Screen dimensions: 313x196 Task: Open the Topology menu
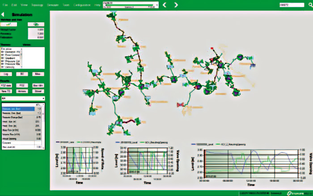[x=38, y=4]
